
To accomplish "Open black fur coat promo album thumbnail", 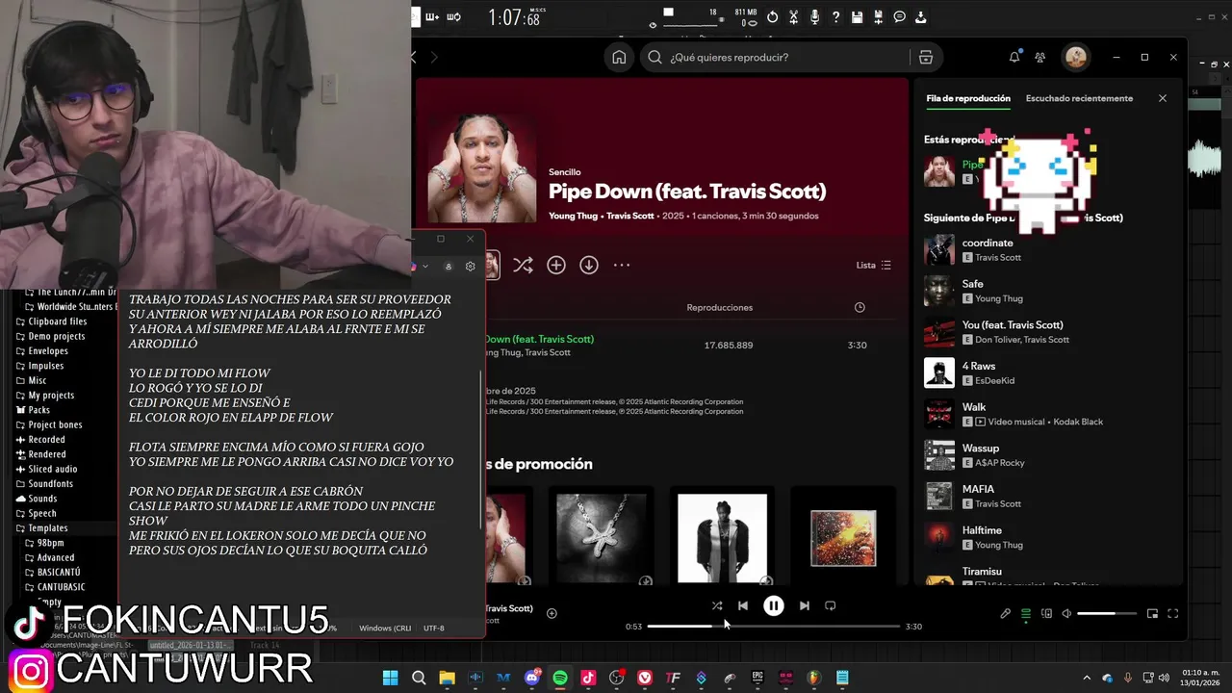I will click(x=722, y=539).
